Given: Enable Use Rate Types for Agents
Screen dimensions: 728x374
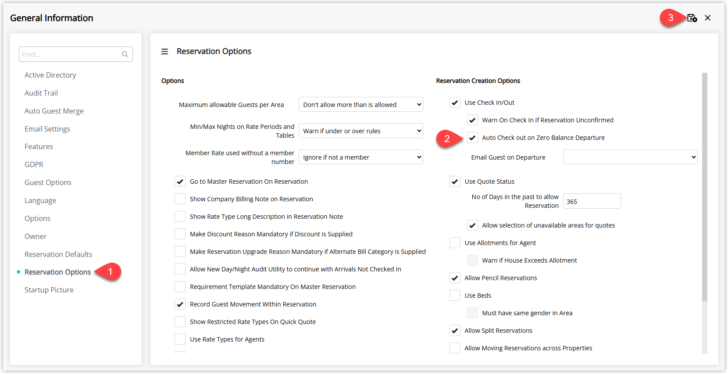Looking at the screenshot, I should [x=180, y=339].
